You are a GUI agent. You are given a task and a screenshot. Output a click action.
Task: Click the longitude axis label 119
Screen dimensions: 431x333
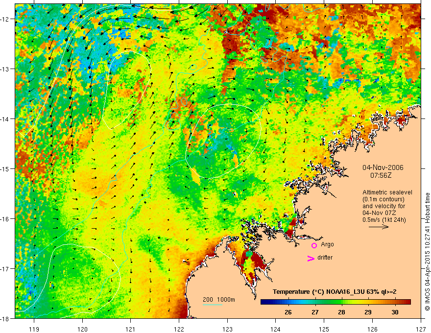click(x=34, y=329)
